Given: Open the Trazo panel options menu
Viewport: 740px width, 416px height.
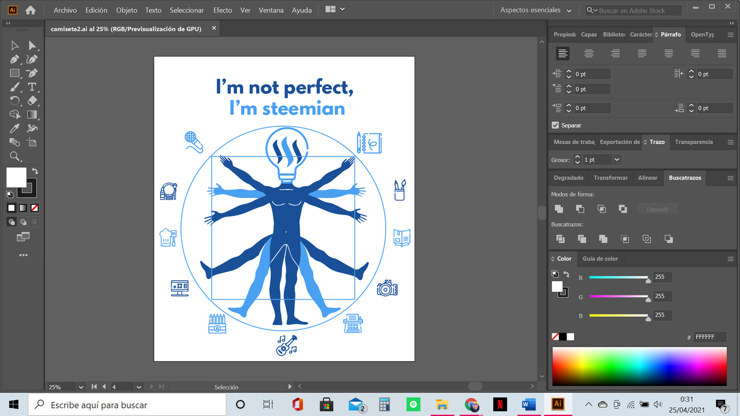Looking at the screenshot, I should (731, 142).
